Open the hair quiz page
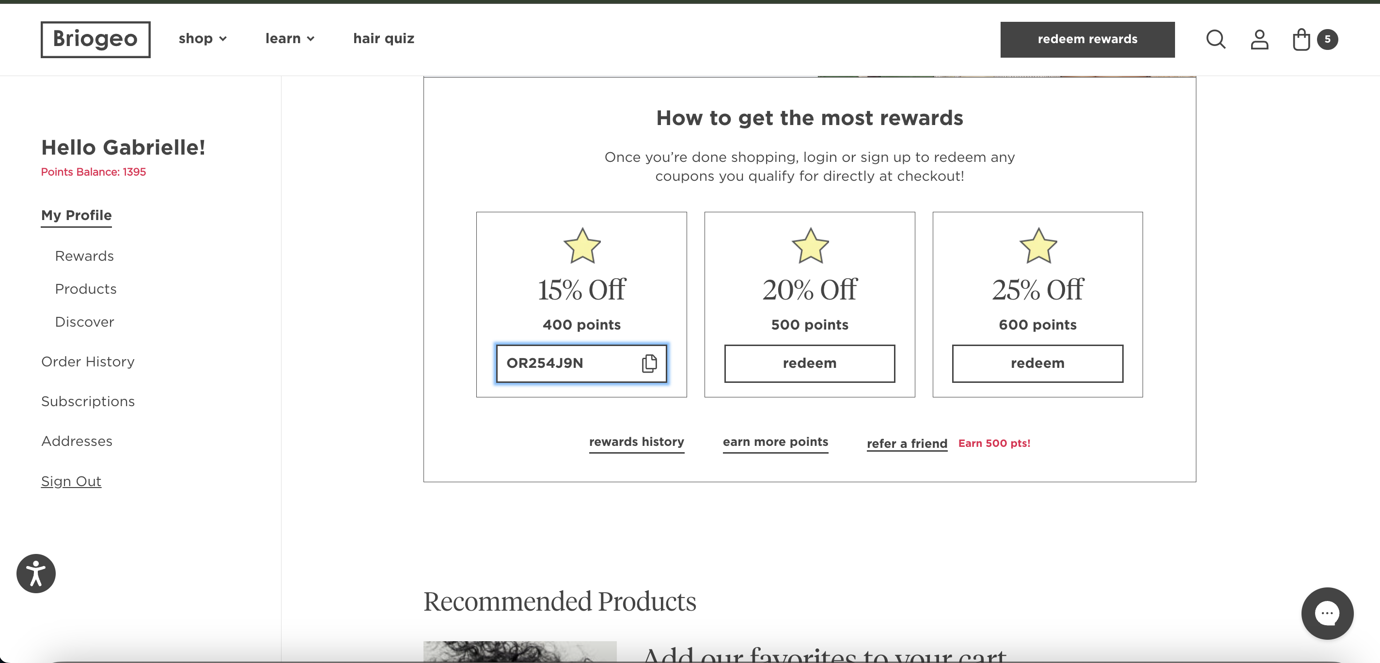Image resolution: width=1380 pixels, height=663 pixels. click(384, 39)
